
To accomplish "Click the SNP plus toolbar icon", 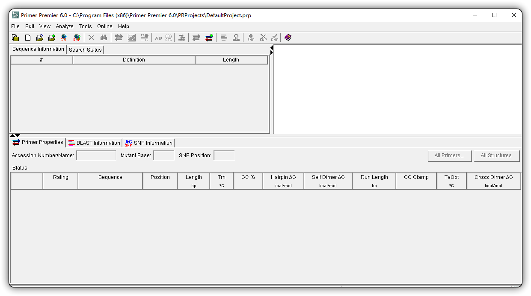I will (x=251, y=38).
